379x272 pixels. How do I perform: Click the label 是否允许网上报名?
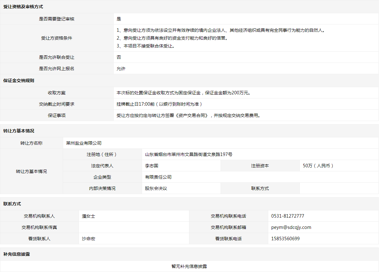tap(57, 68)
